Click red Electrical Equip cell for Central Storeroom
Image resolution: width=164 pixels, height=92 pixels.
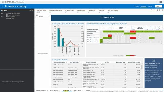point(133,31)
